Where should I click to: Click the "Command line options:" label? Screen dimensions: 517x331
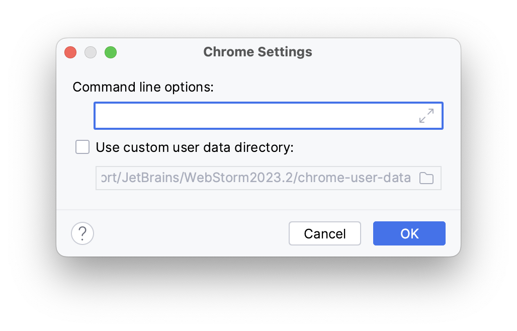pos(143,87)
